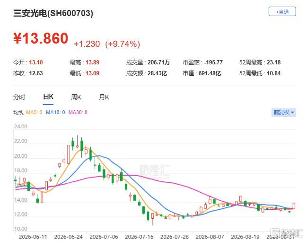Screen dimensions: 306x241
Task: Click the change percentage (+9.74%)
Action: pos(122,44)
